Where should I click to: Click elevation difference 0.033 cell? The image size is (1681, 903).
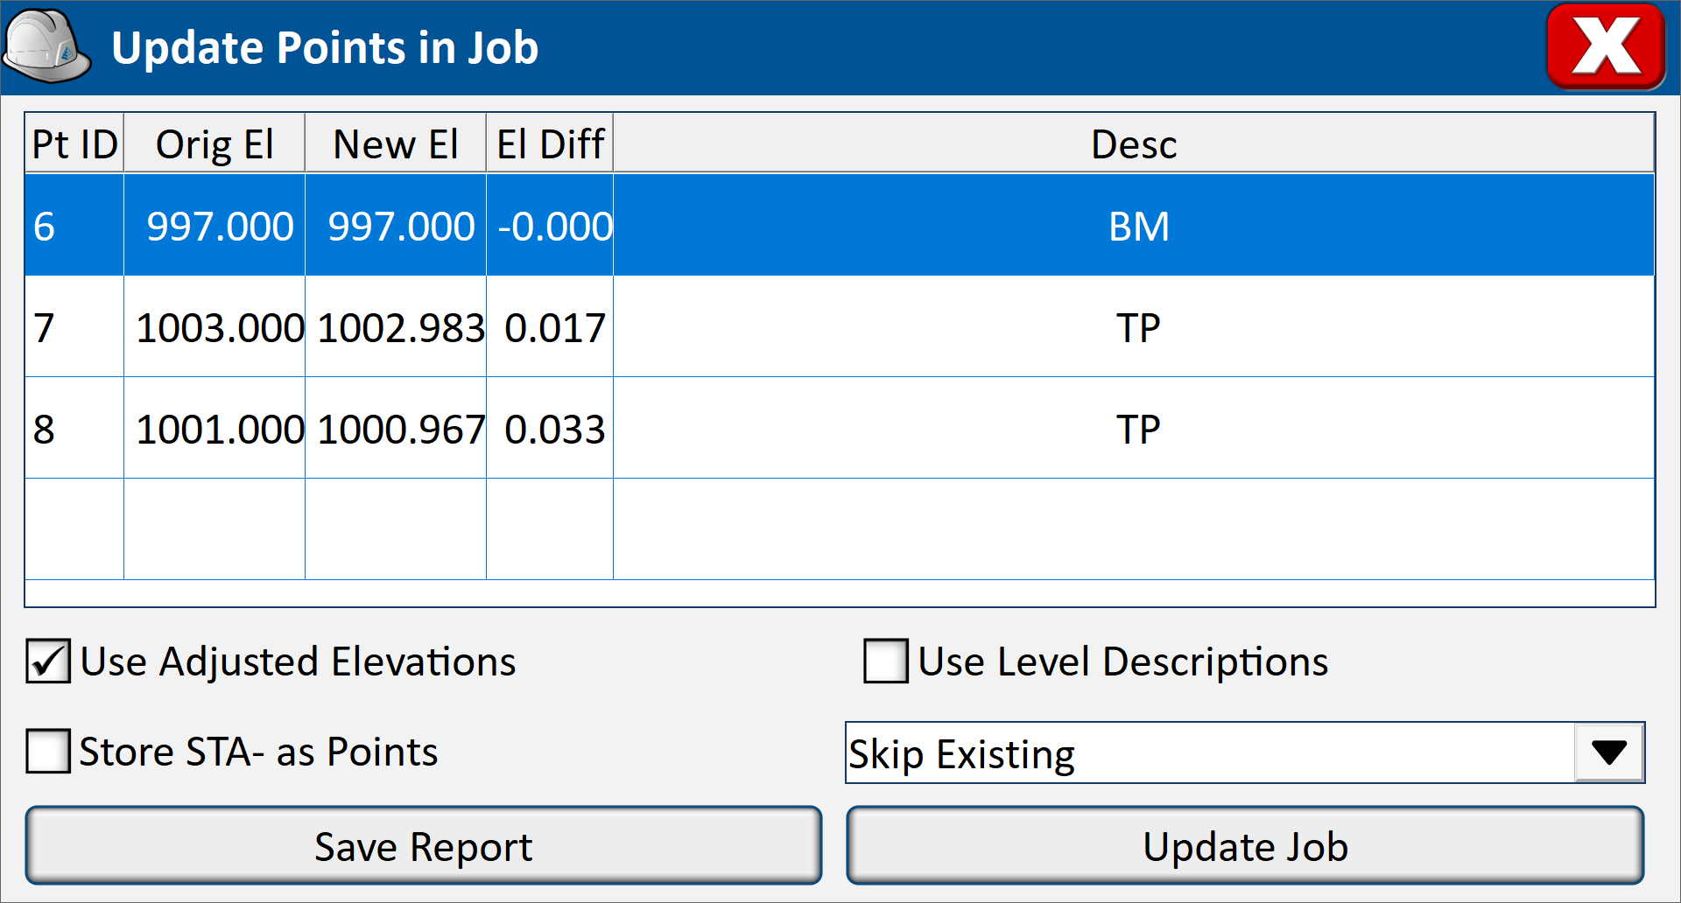point(550,429)
